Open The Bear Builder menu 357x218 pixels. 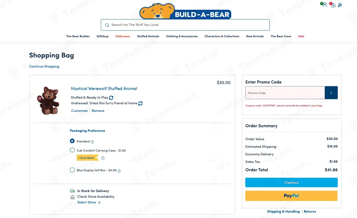78,36
